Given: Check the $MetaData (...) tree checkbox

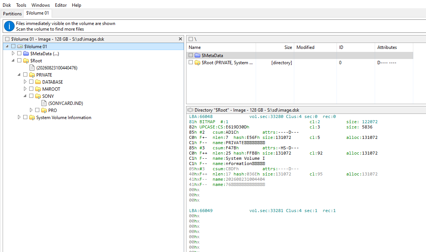Looking at the screenshot, I should click(19, 53).
